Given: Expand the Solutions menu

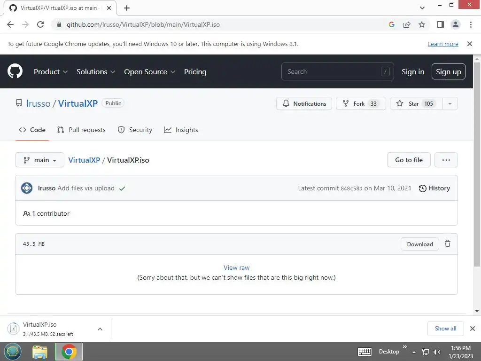Looking at the screenshot, I should click(x=96, y=71).
